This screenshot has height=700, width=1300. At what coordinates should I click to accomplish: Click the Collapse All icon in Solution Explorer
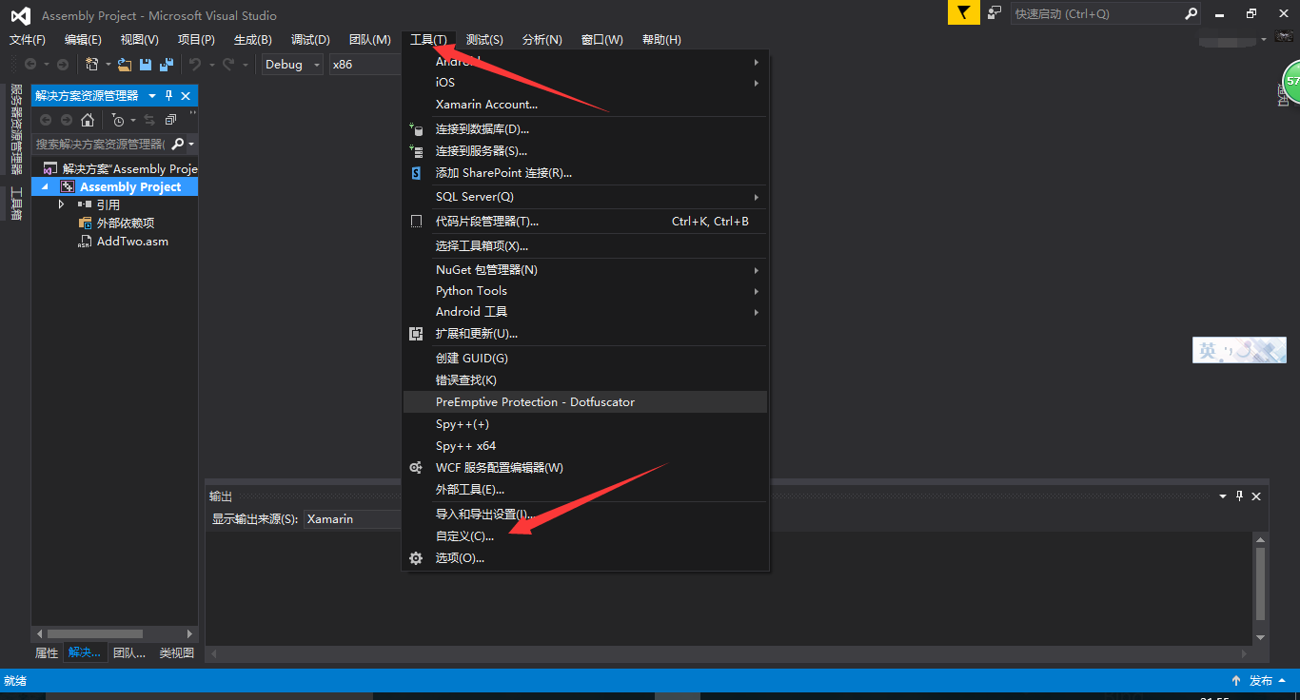[x=171, y=120]
